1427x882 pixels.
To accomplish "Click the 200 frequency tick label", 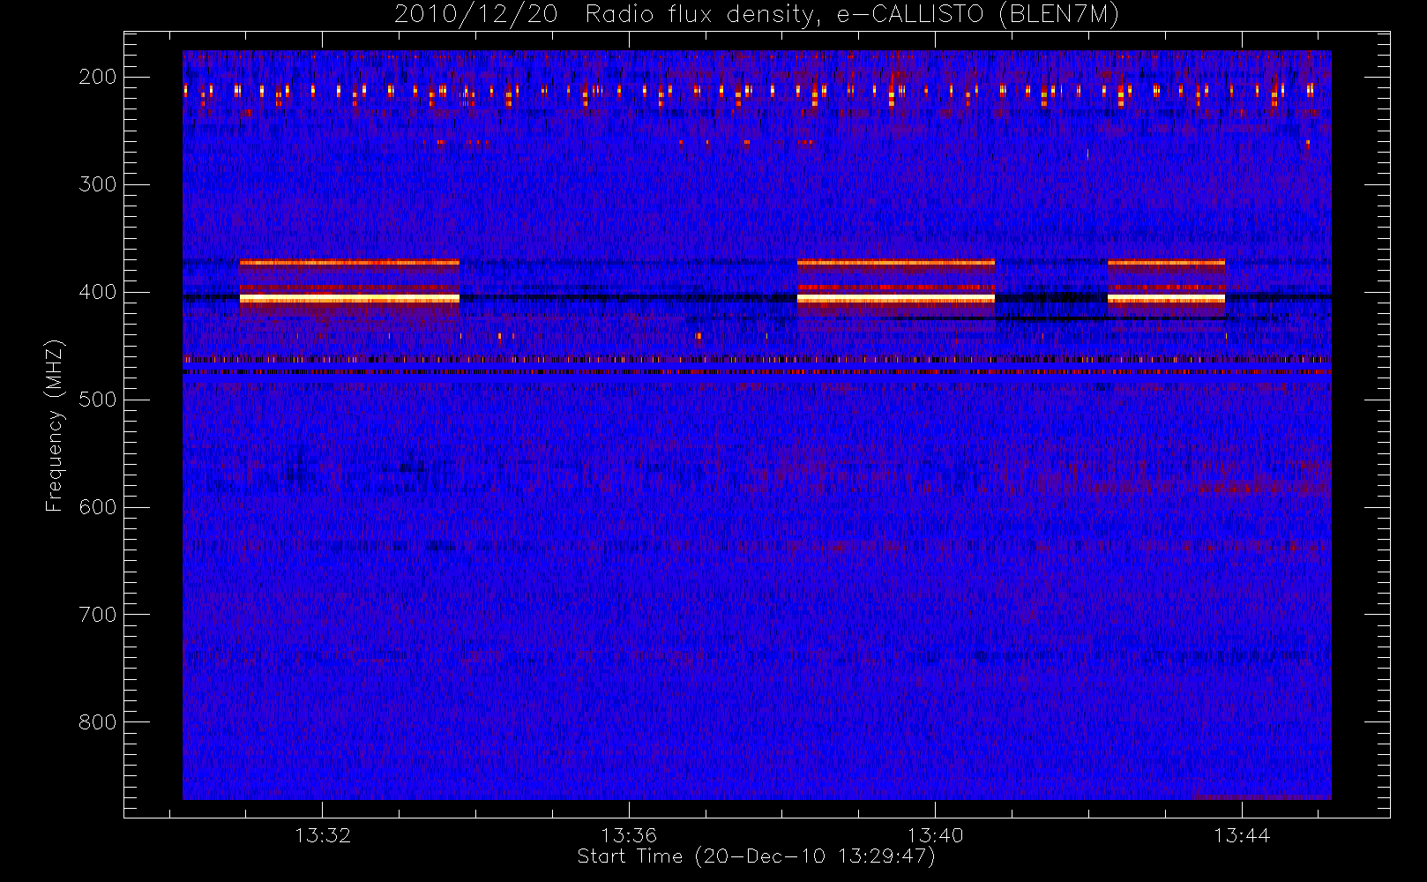I will pos(97,77).
